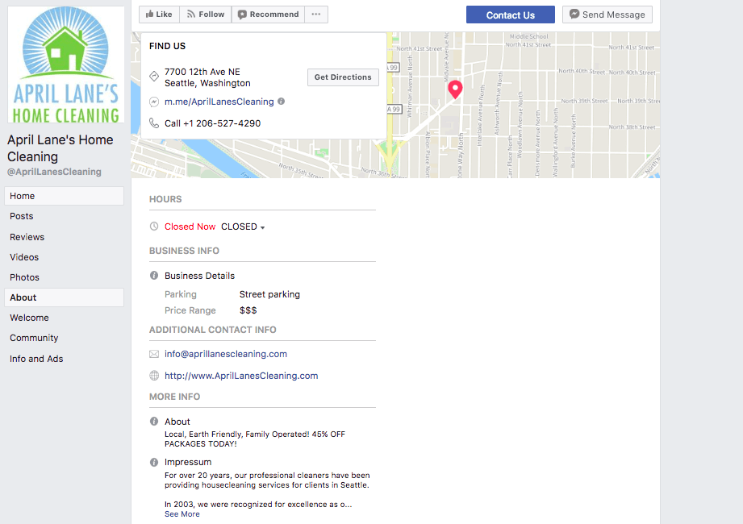This screenshot has height=524, width=743.
Task: Click the info icon beside About heading
Action: click(x=154, y=422)
